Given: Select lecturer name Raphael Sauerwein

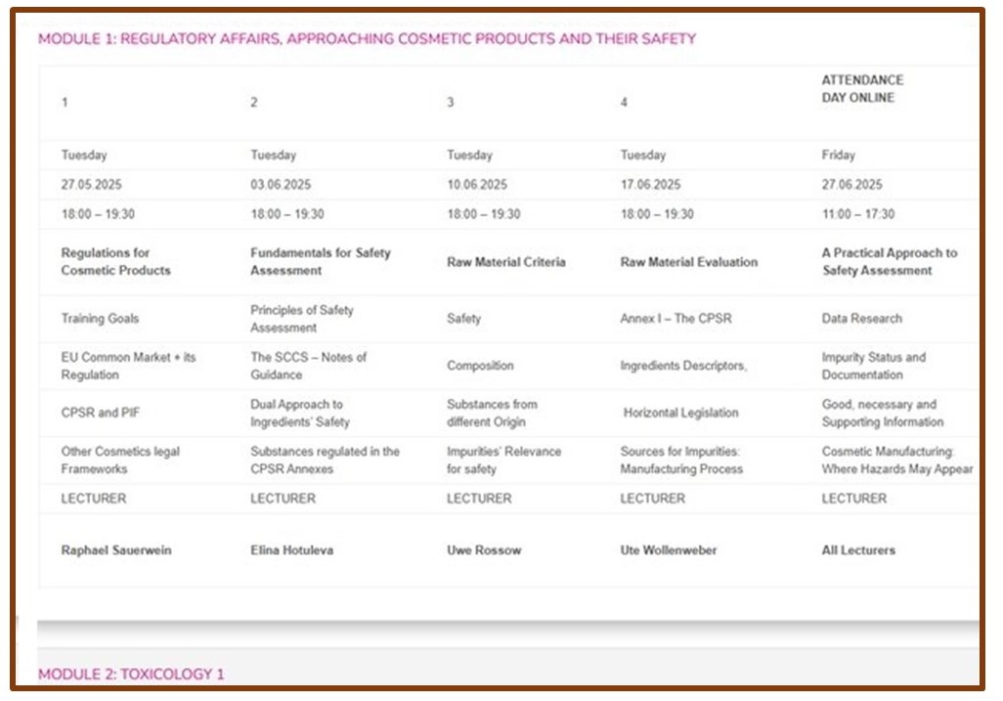Looking at the screenshot, I should [116, 550].
